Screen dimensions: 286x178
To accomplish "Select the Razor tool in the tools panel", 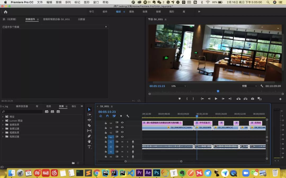I will (89, 125).
